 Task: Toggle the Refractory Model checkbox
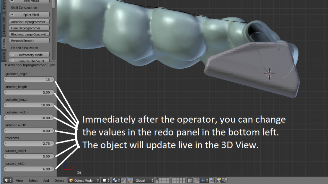click(x=12, y=55)
